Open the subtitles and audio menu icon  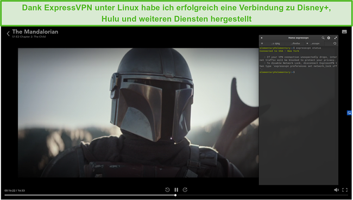[x=344, y=32]
